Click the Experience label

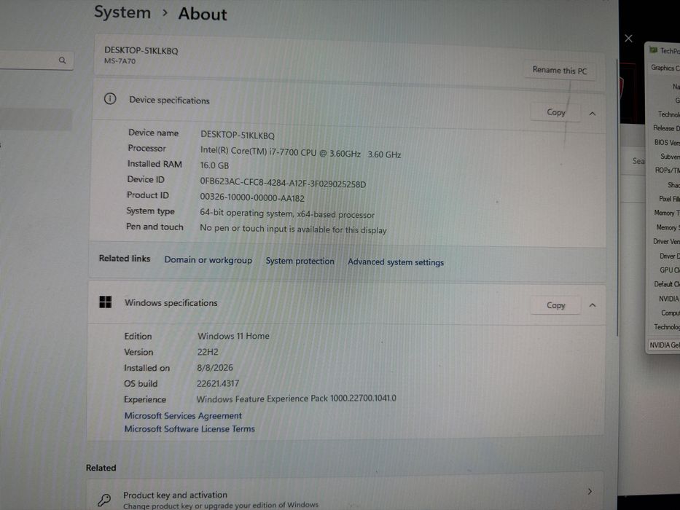pyautogui.click(x=145, y=399)
